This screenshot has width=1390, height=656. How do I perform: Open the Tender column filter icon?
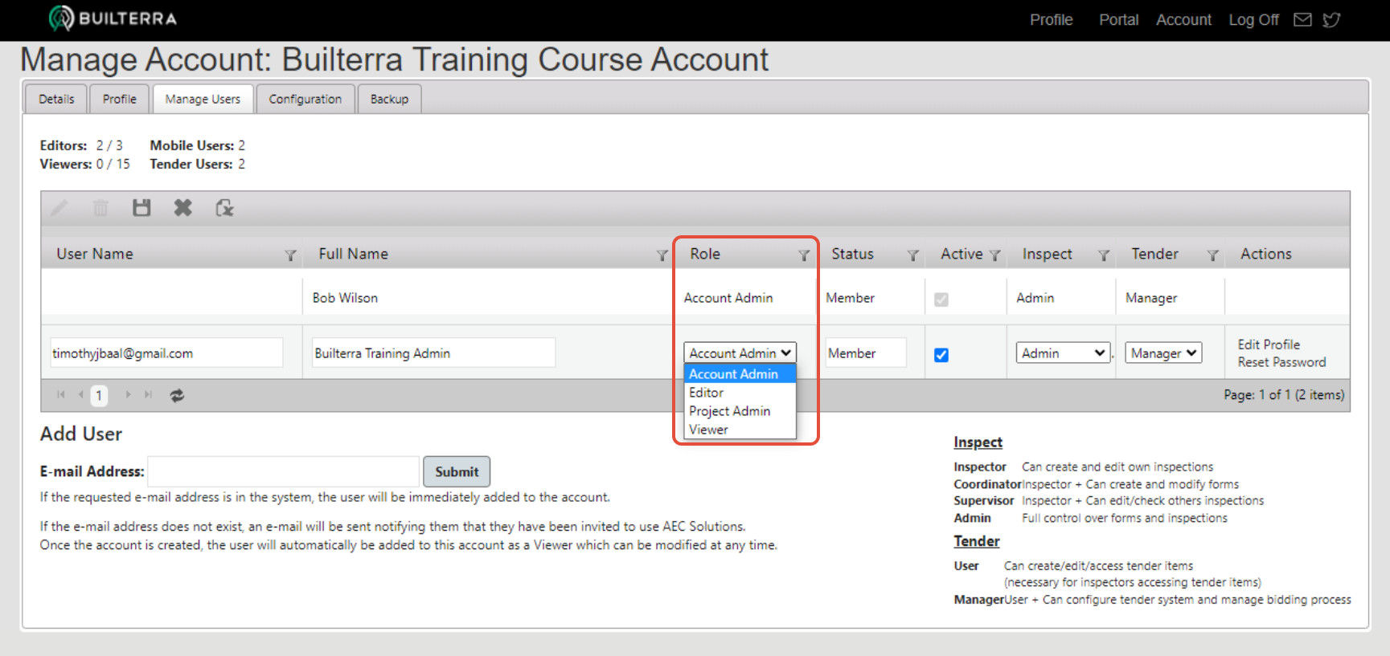click(1212, 255)
